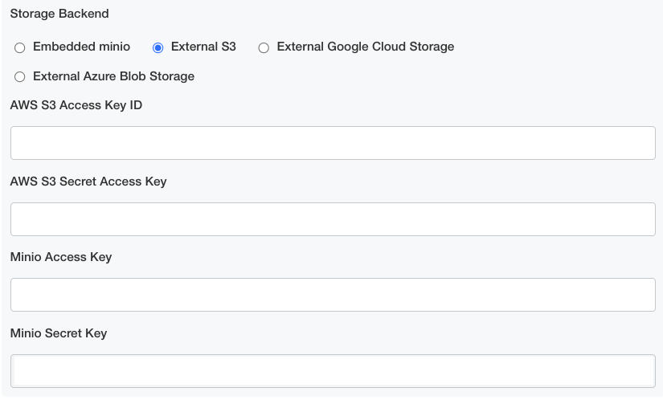Switch storage backend to the Azure option

click(20, 77)
